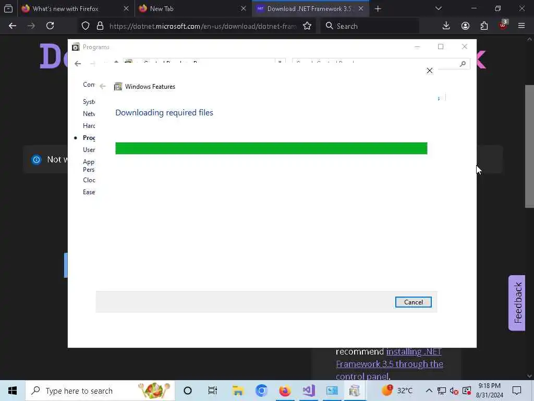Go back in Firefox
The height and width of the screenshot is (401, 534).
pos(13,26)
